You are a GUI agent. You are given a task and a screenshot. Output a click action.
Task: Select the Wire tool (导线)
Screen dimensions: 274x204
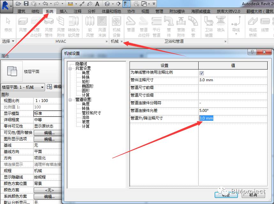tap(236, 25)
